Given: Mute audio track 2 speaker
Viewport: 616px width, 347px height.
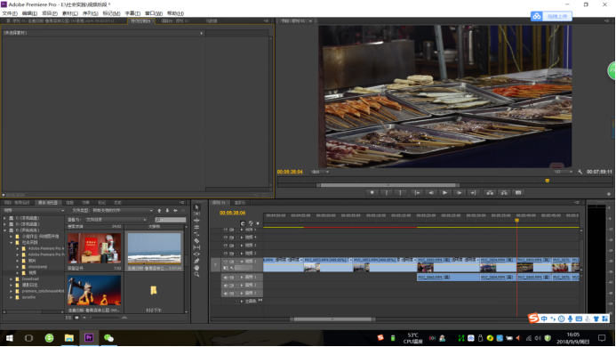Looking at the screenshot, I should [x=226, y=286].
